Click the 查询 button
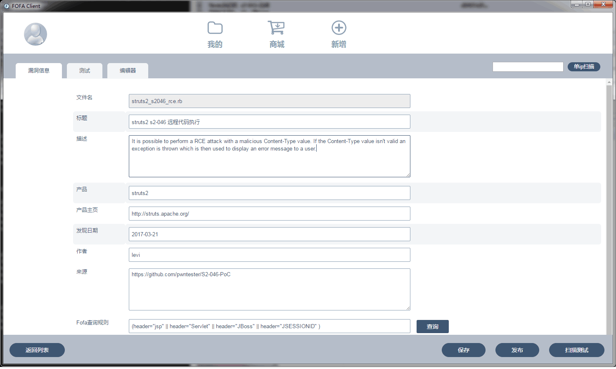Screen dimensions: 616x369 click(433, 327)
